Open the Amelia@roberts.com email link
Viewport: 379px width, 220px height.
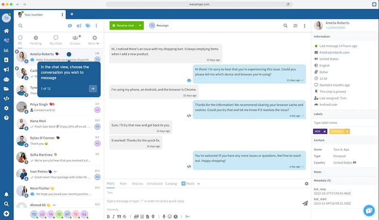tap(334, 53)
